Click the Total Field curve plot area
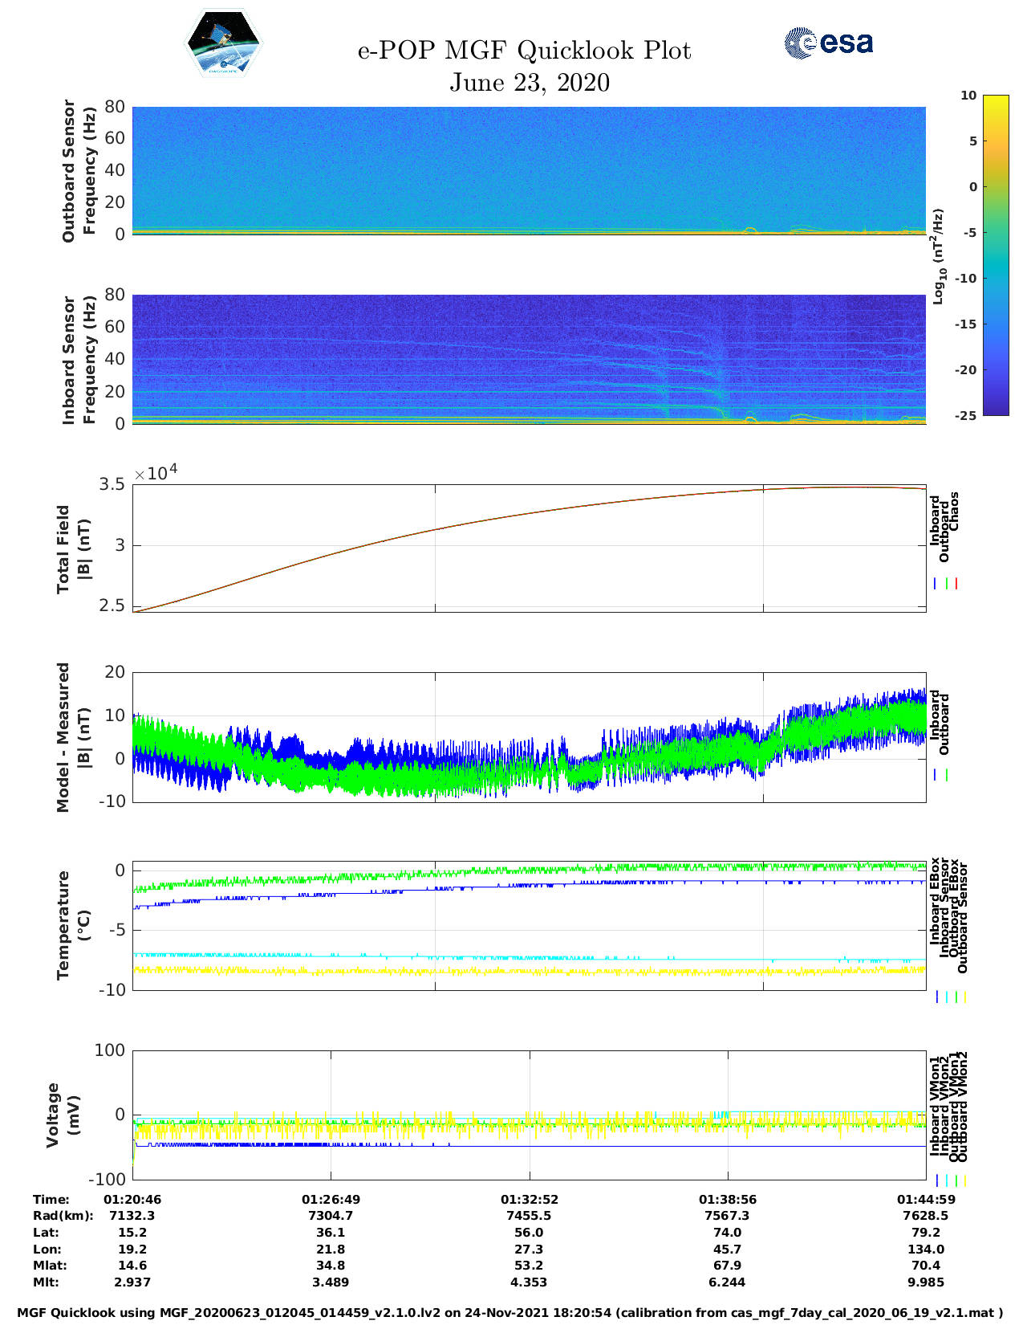This screenshot has width=1023, height=1325. 529,548
